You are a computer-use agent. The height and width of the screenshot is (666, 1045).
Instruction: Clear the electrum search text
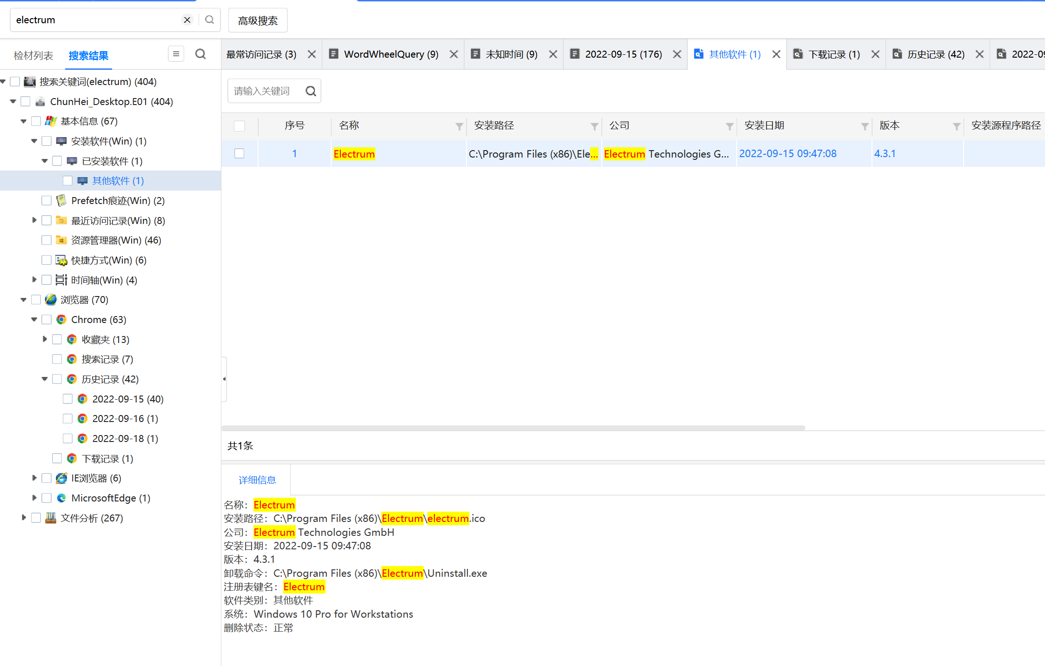(187, 20)
